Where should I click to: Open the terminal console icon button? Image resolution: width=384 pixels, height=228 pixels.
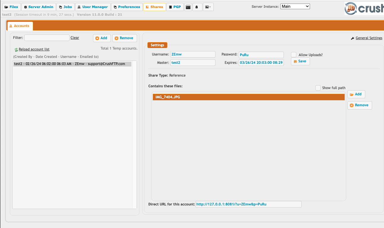188,7
